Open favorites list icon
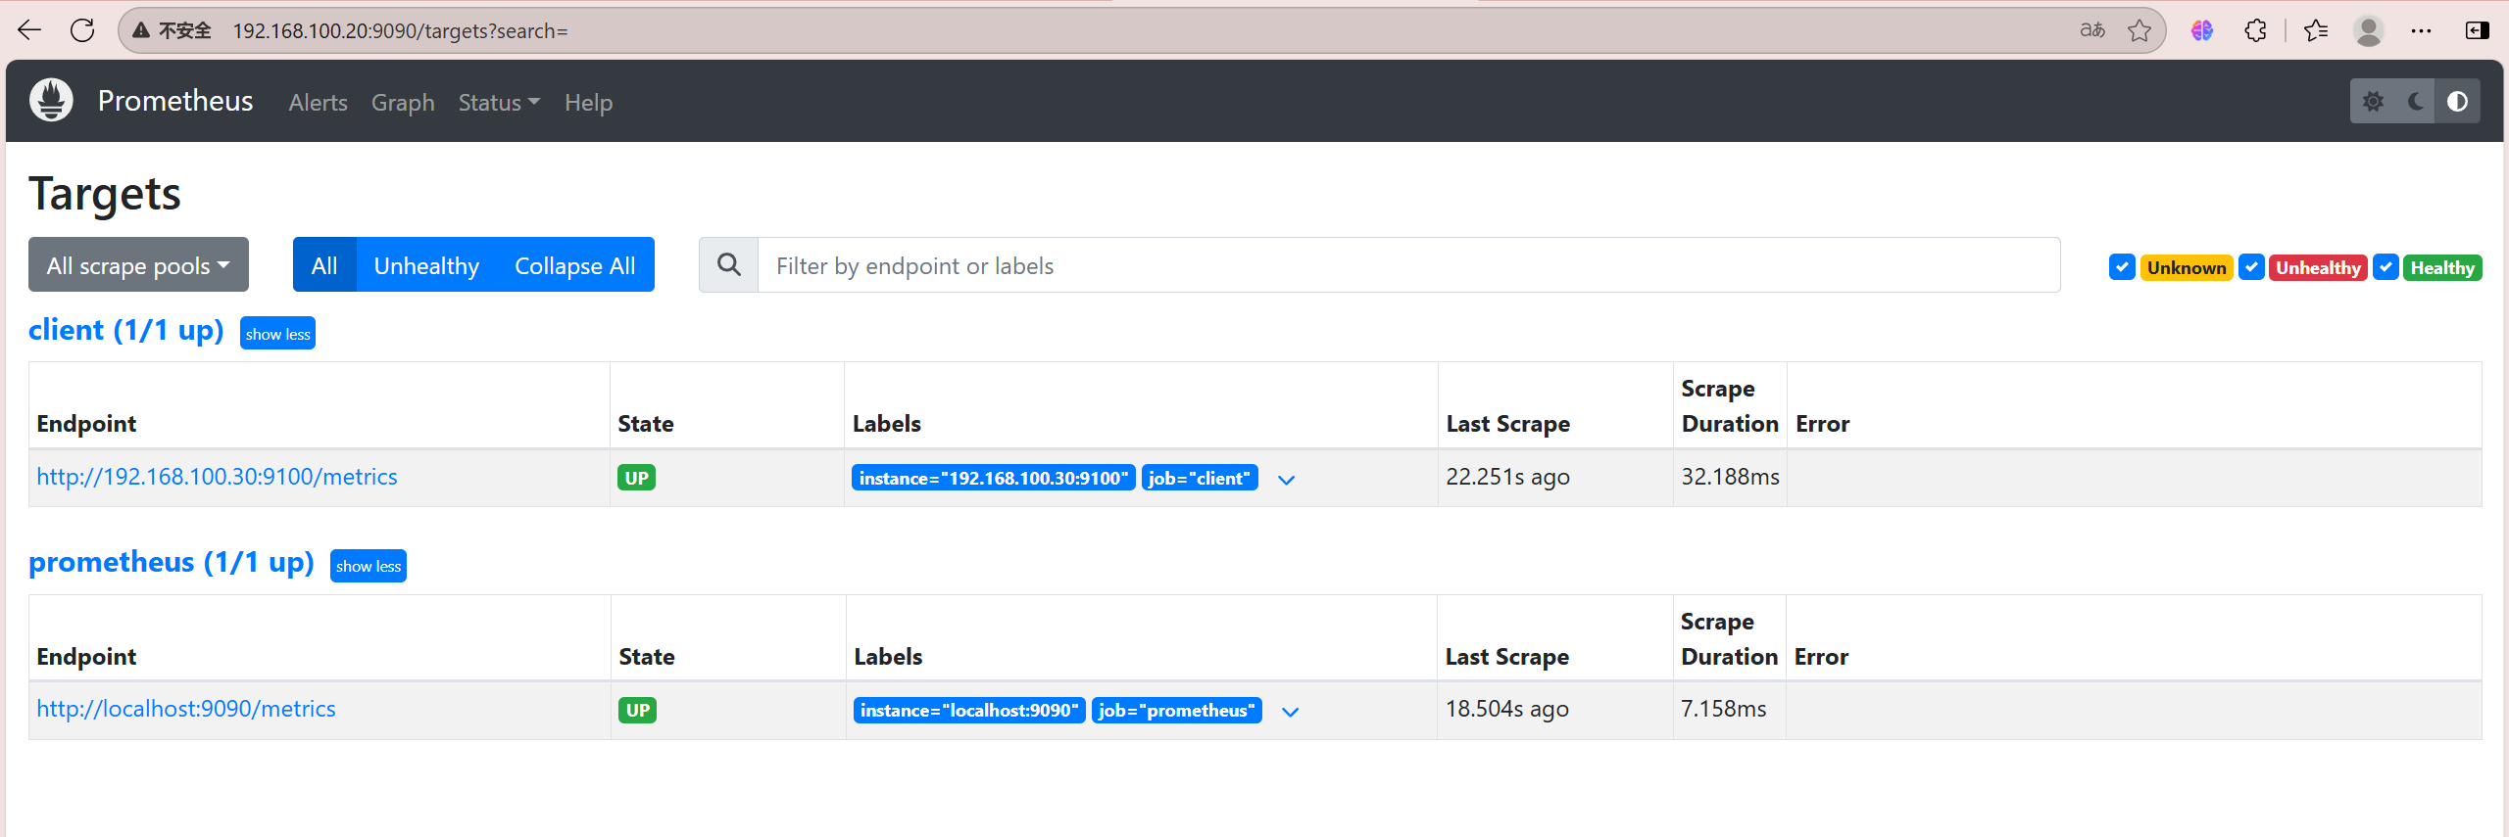The width and height of the screenshot is (2509, 837). coord(2316,30)
